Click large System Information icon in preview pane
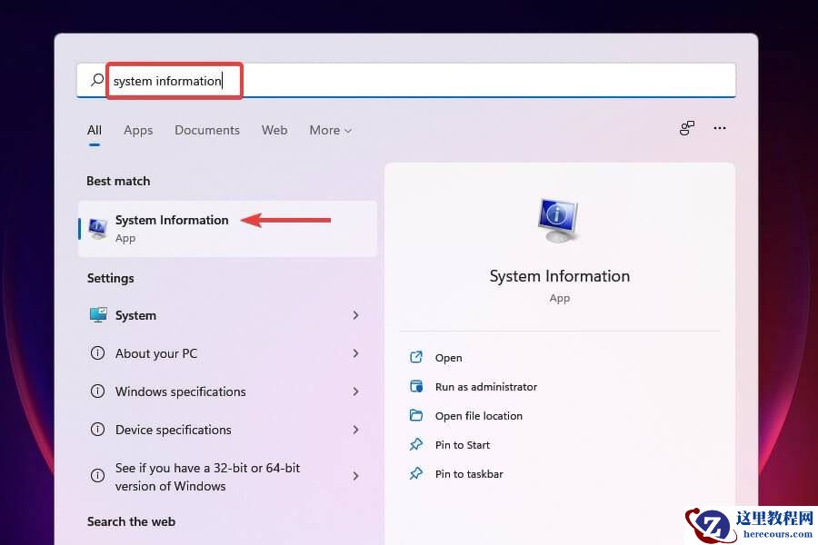Screen dimensions: 818x545 click(559, 220)
